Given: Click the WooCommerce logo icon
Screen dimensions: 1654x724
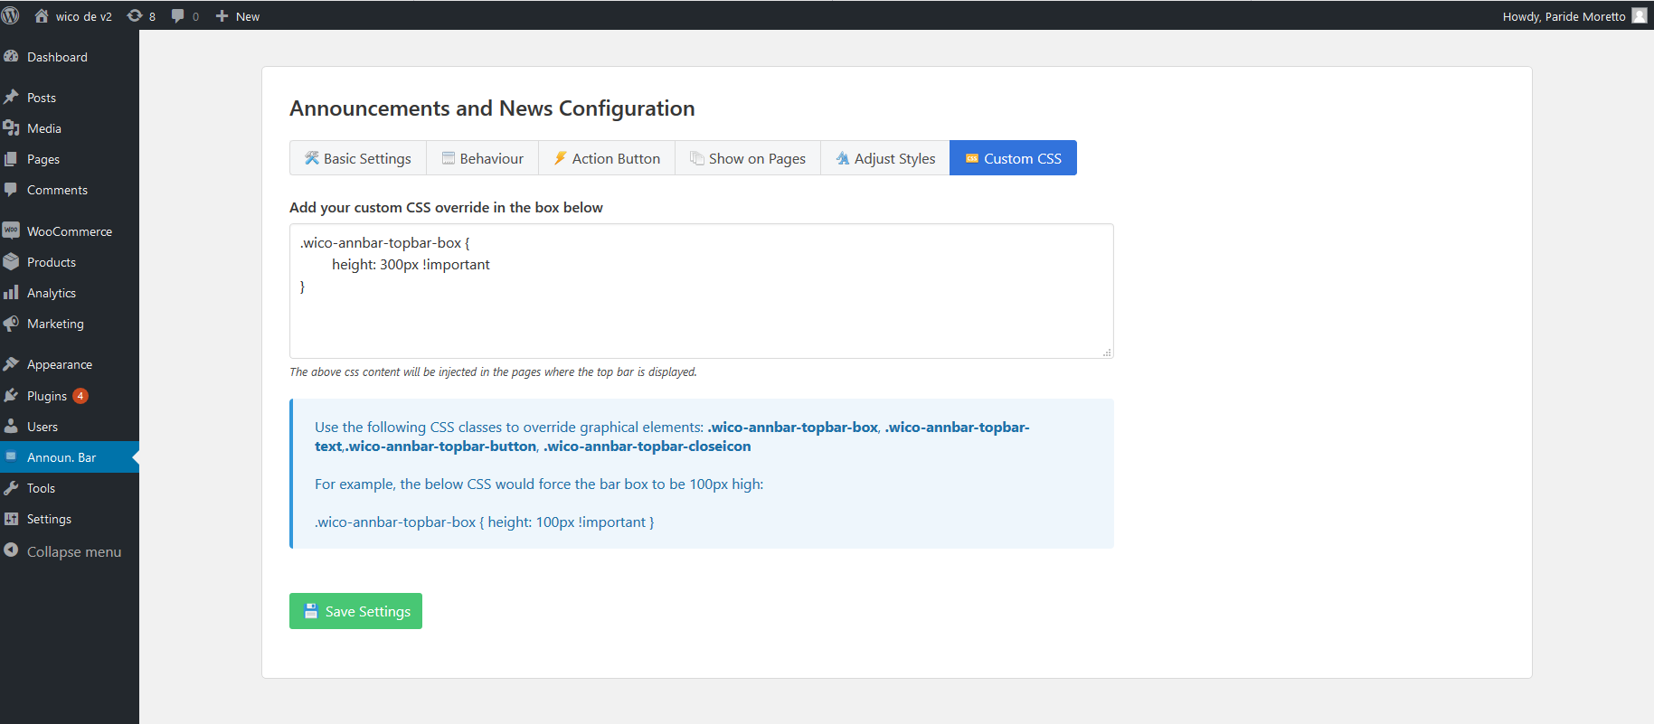Looking at the screenshot, I should (x=11, y=230).
